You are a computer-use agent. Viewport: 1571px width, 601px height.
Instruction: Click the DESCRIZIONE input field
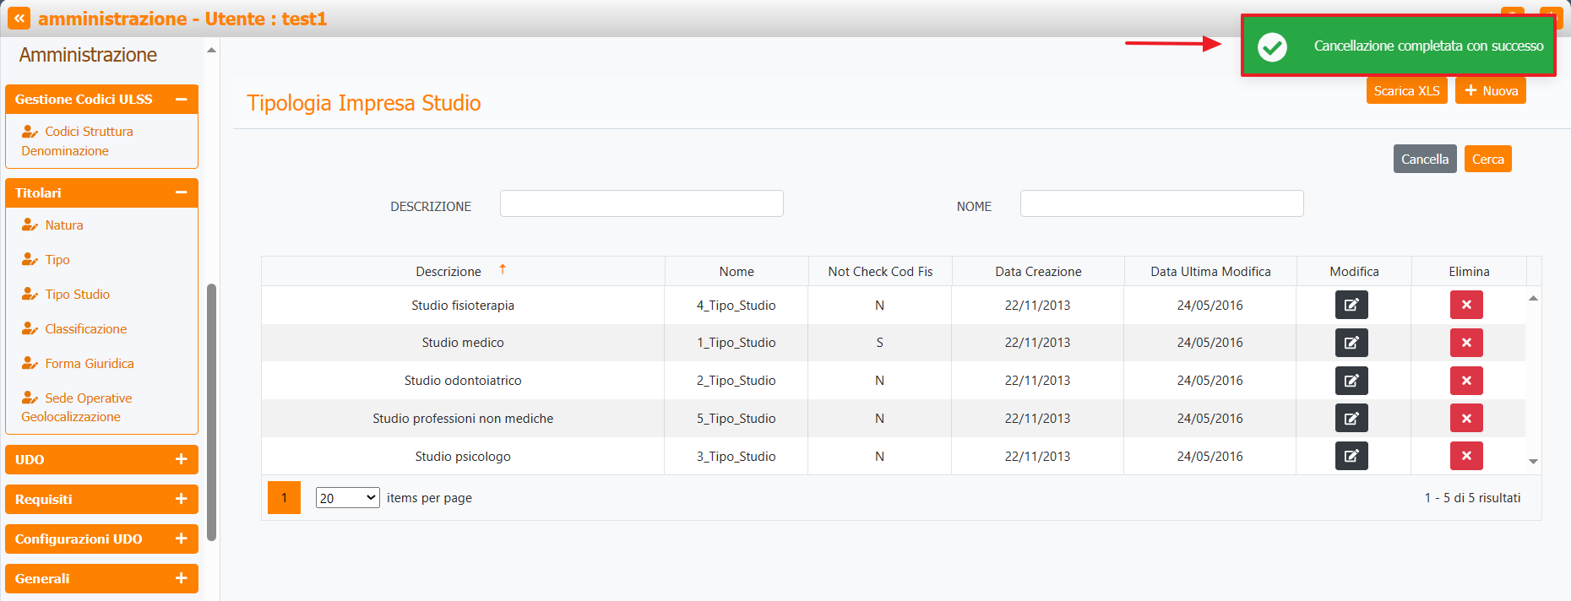(641, 203)
